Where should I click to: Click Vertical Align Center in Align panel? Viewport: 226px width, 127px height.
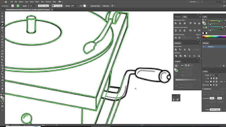195,23
